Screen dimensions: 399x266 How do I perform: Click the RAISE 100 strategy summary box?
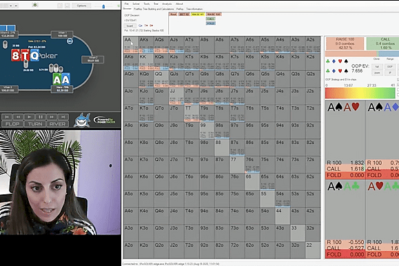point(345,43)
